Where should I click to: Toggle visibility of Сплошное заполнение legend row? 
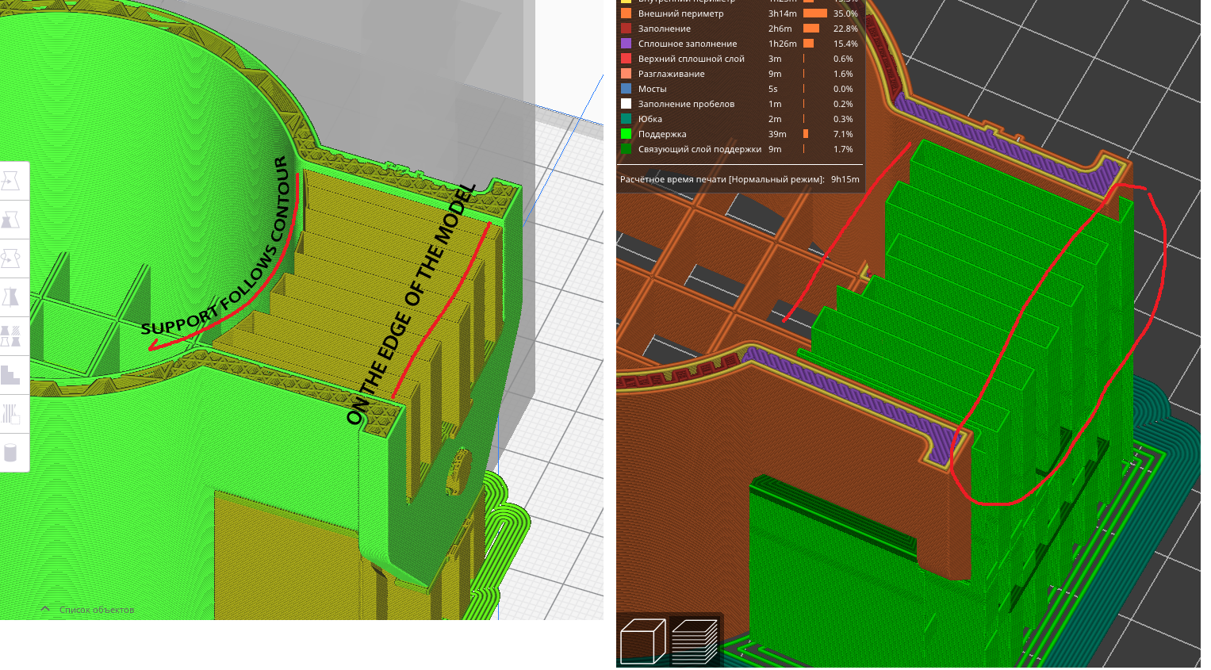739,44
